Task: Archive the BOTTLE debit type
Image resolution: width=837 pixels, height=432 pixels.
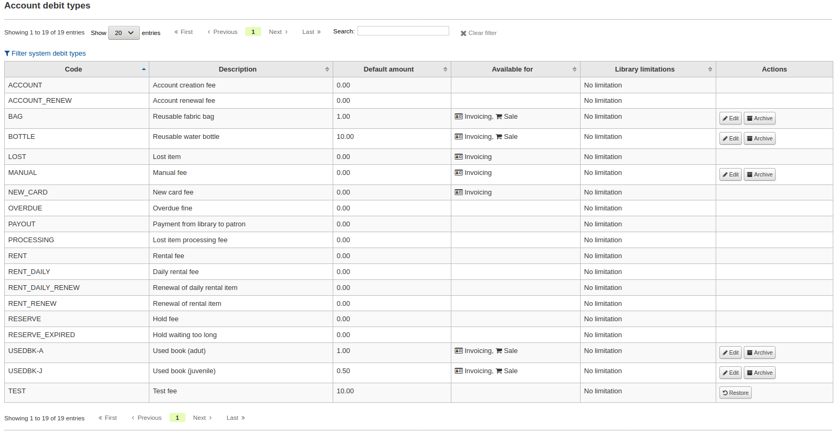Action: [759, 138]
